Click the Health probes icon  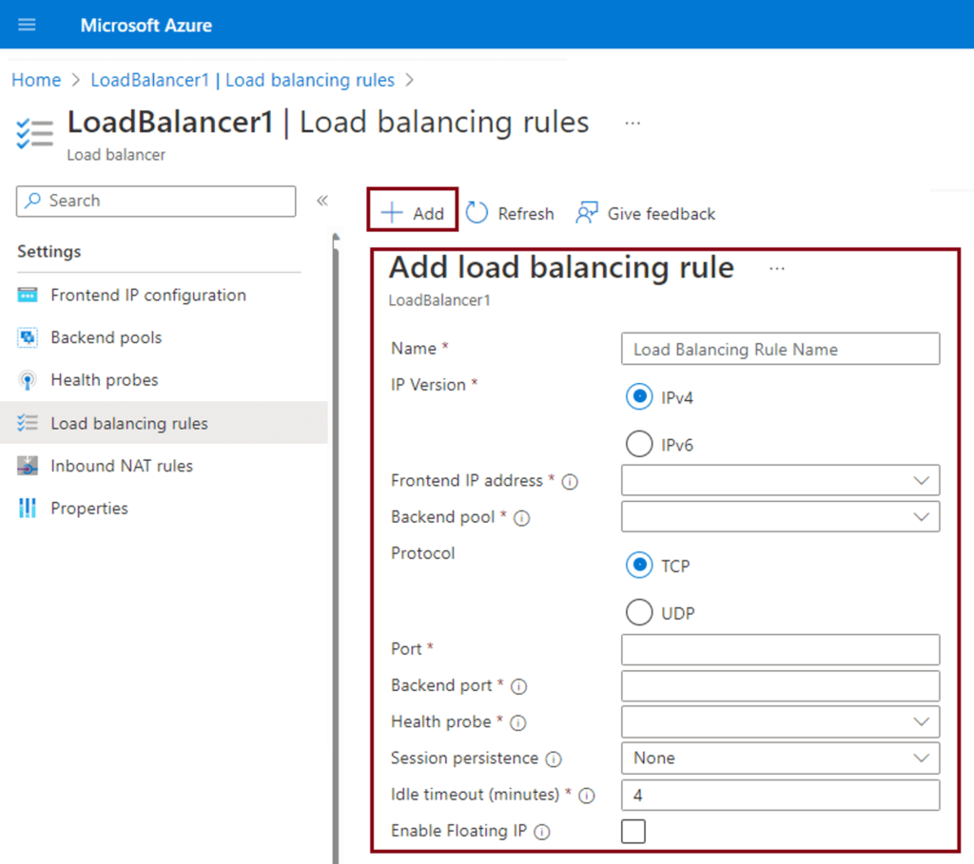28,380
